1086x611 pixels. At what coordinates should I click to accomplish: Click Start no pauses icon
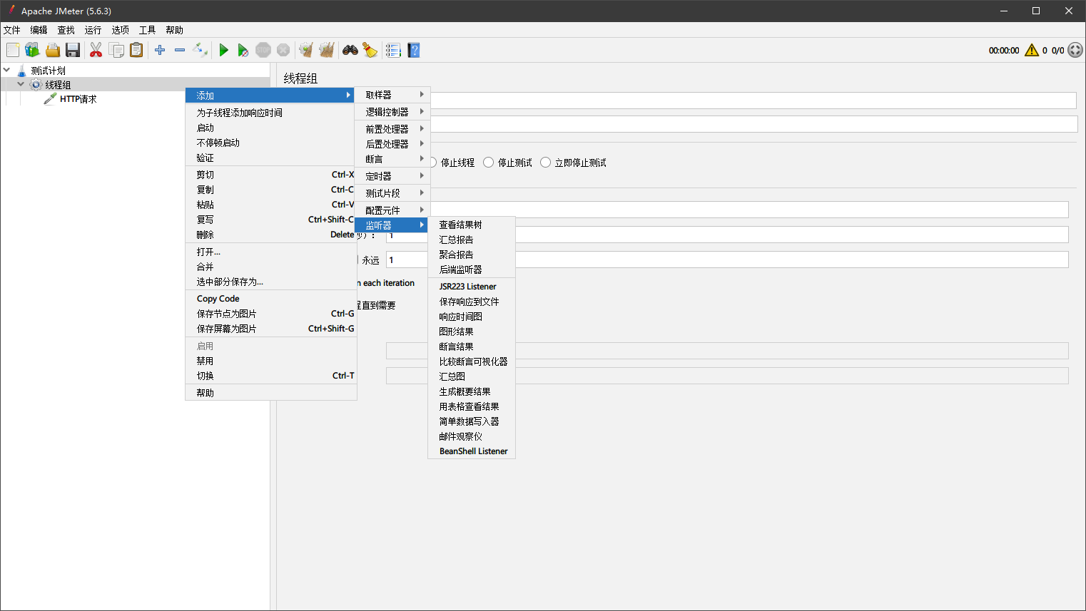point(243,50)
